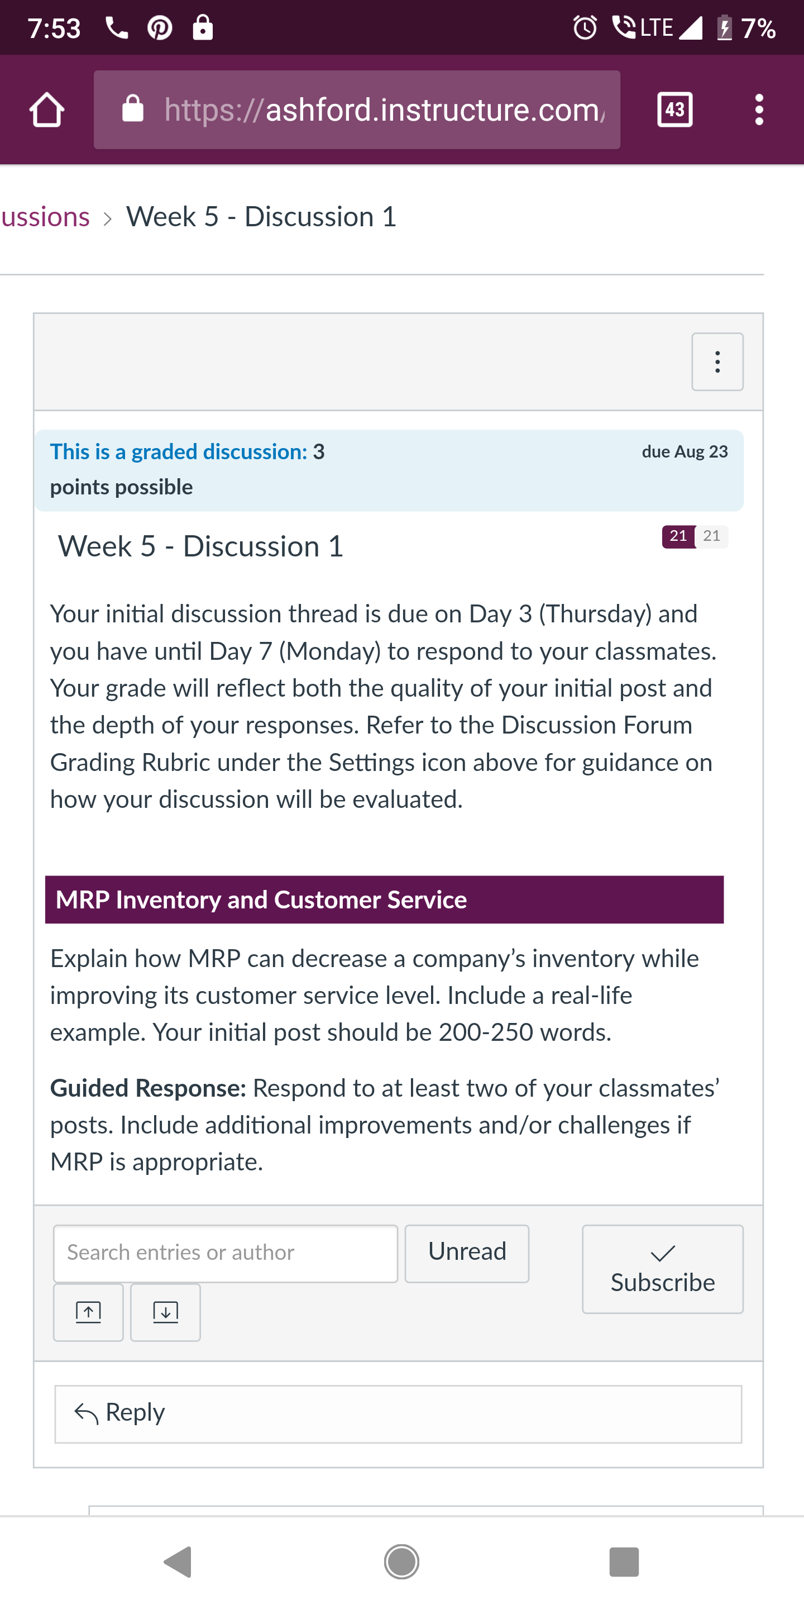Click the Search entries or author field

(x=226, y=1253)
